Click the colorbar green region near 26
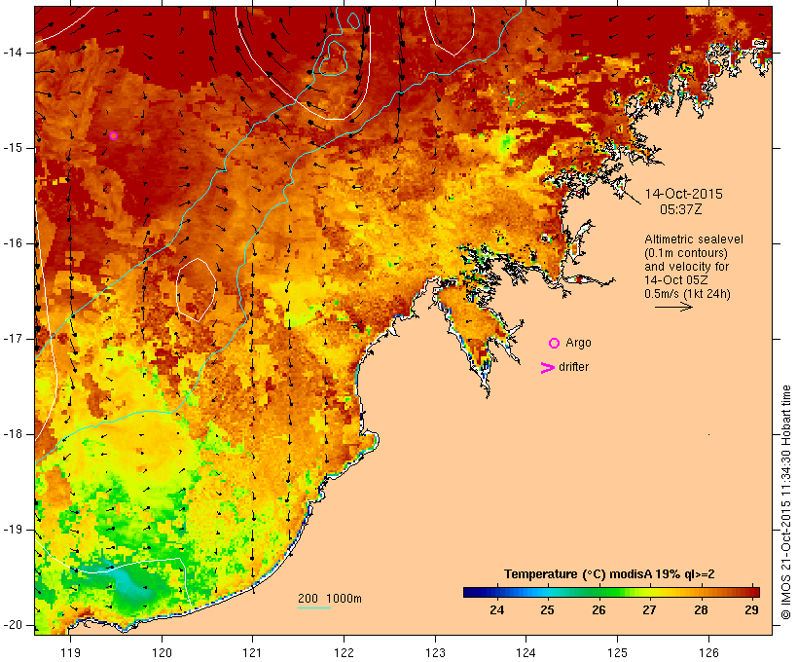 [600, 592]
